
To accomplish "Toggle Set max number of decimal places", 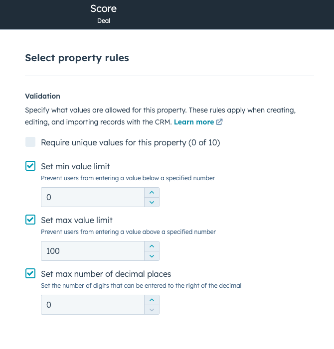I will tap(30, 273).
